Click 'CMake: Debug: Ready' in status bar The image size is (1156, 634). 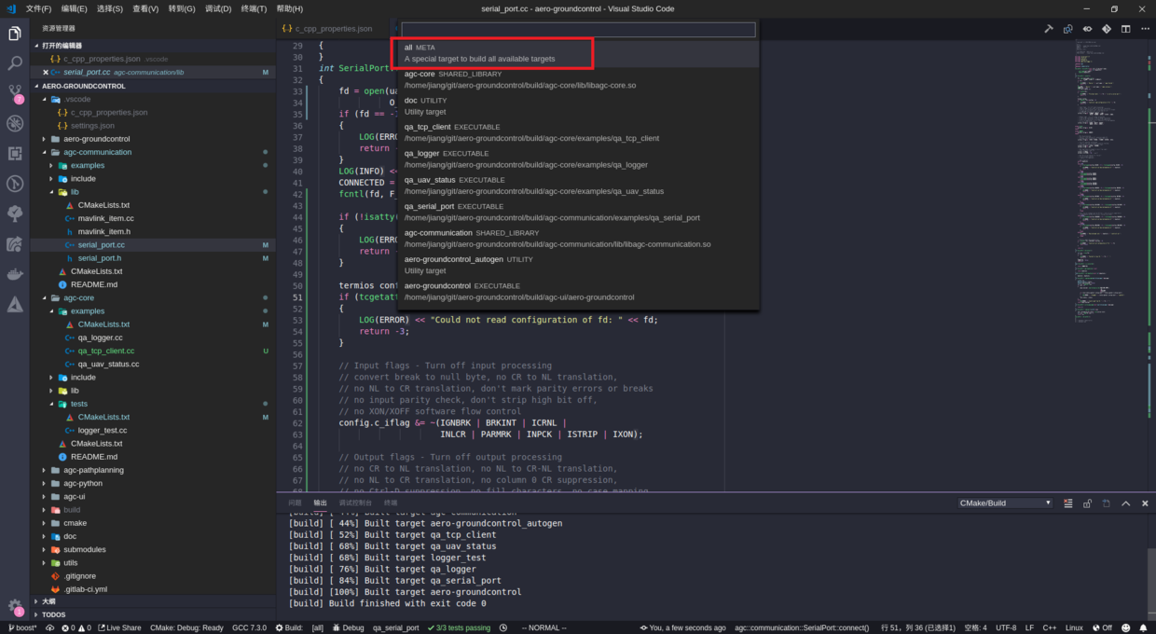pos(186,628)
